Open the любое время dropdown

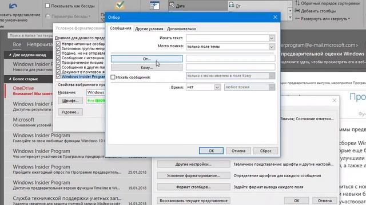pos(249,87)
